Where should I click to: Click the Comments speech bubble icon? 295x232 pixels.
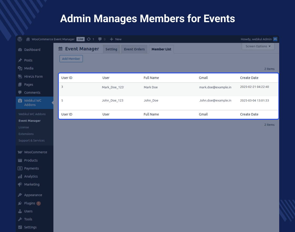pyautogui.click(x=20, y=93)
